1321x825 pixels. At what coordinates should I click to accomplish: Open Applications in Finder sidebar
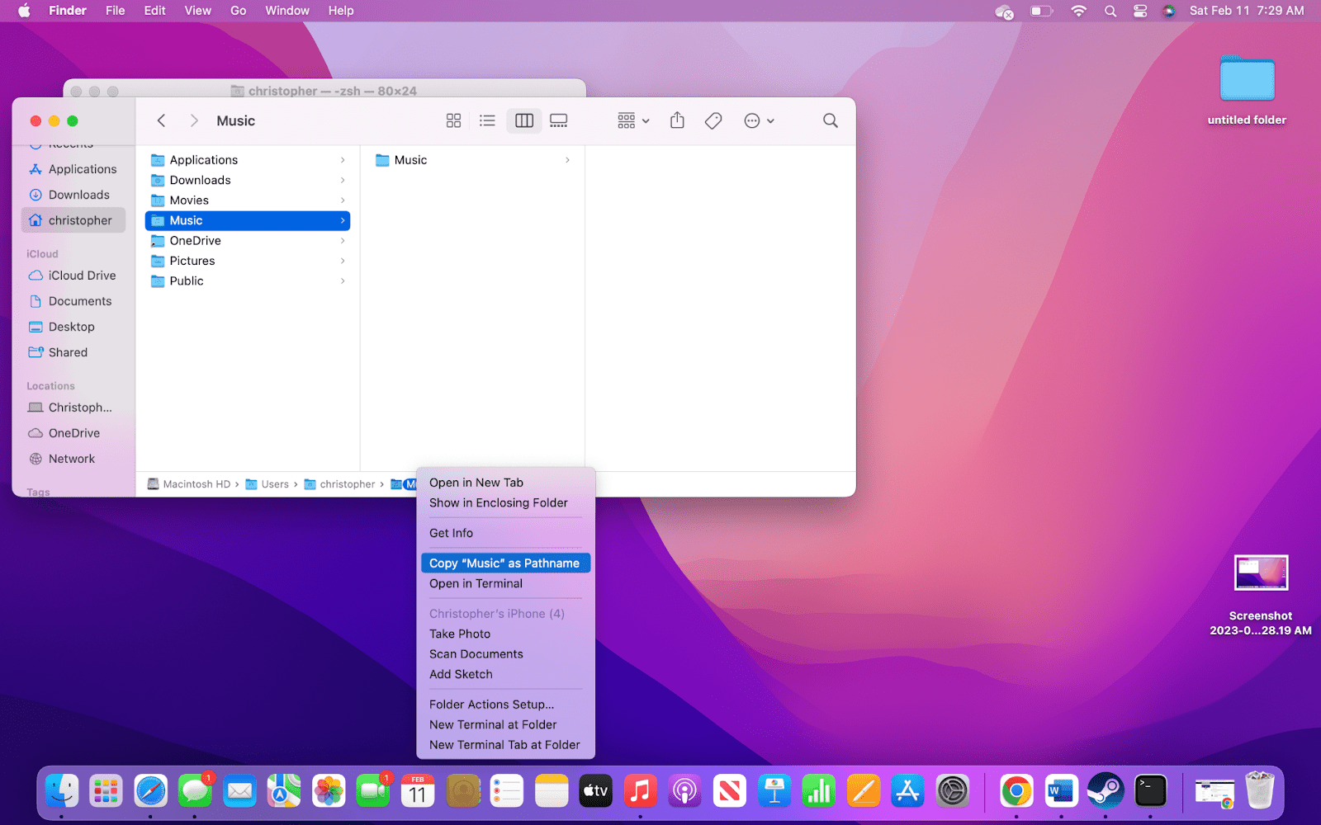coord(73,169)
